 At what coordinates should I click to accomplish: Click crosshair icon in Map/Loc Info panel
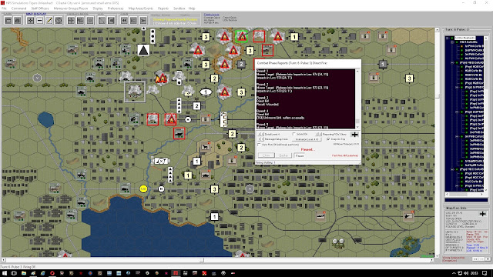coord(483,214)
